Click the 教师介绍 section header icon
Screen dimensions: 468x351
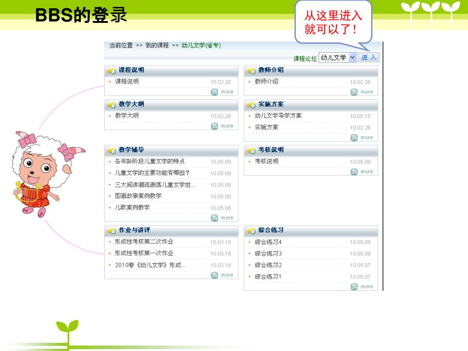coord(251,70)
